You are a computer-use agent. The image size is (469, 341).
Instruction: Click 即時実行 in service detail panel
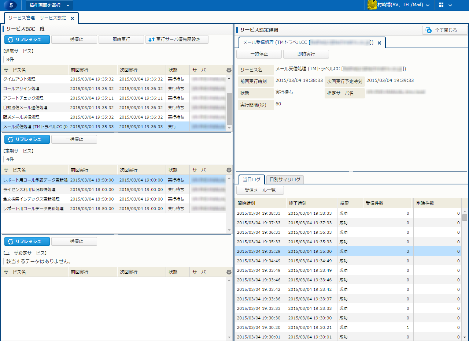[306, 54]
